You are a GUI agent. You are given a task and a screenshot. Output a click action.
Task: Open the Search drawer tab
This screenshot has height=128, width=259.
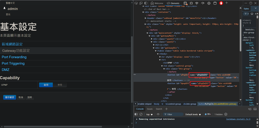[x=159, y=109]
